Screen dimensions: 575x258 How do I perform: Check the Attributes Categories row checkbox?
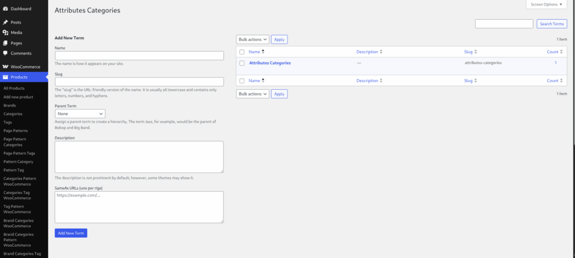[242, 63]
